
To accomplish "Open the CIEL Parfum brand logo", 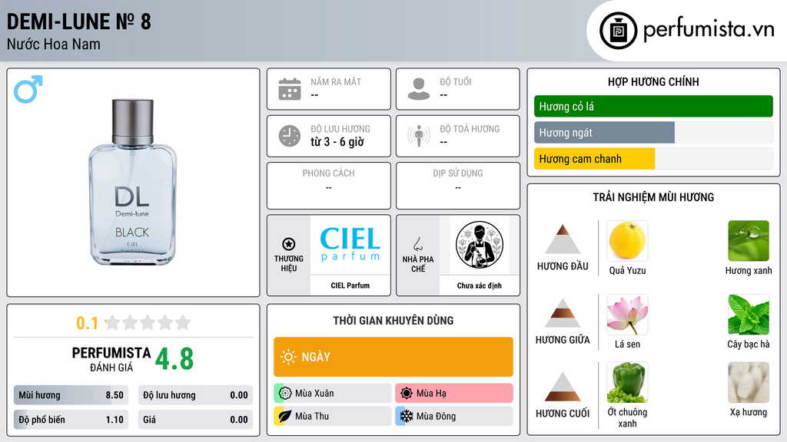I will pyautogui.click(x=350, y=245).
